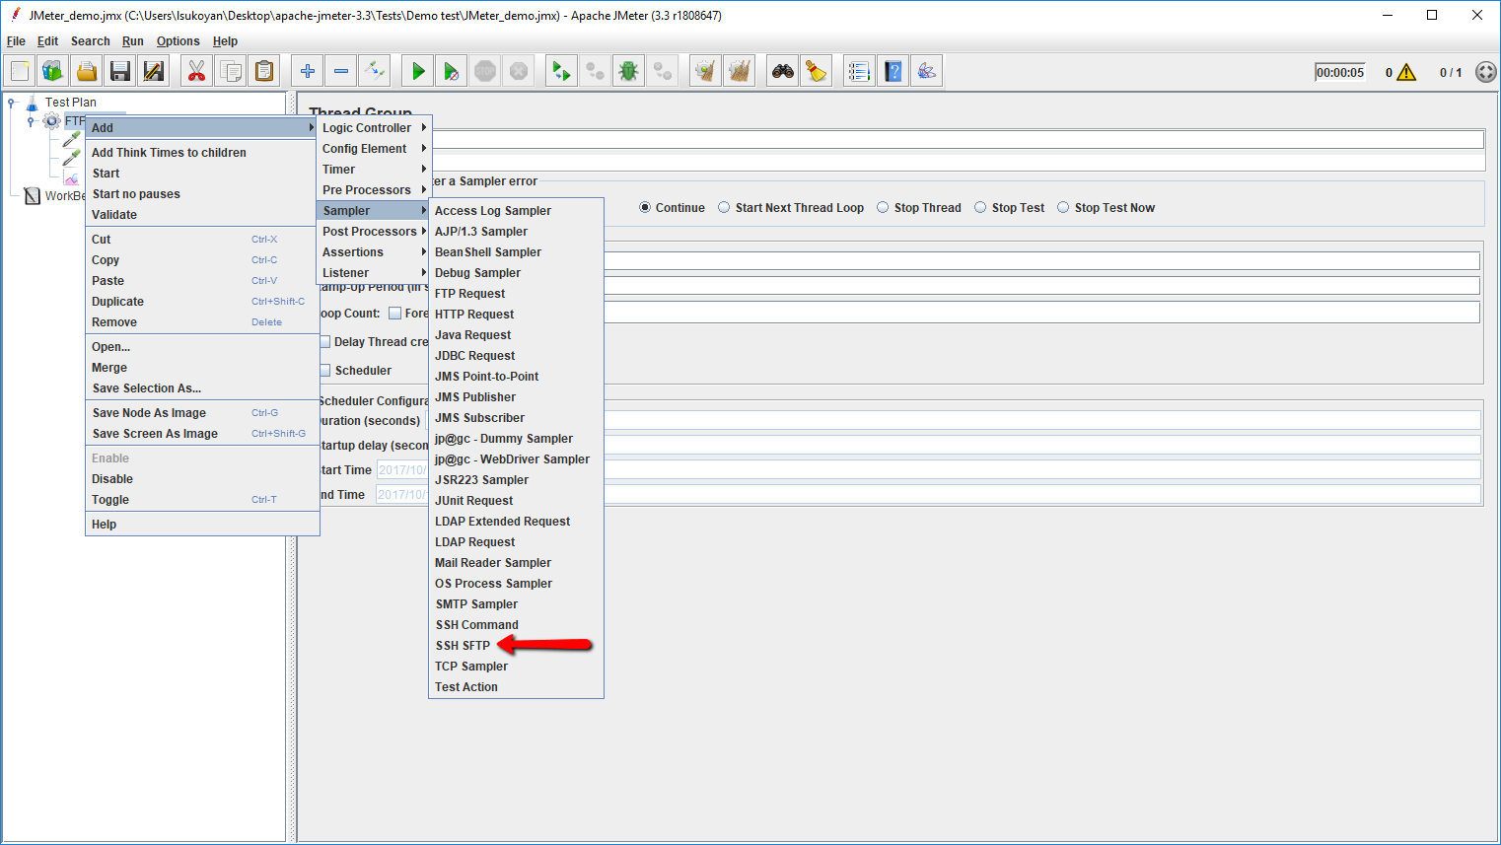The width and height of the screenshot is (1501, 845).
Task: Click the Cut scissors icon in toolbar
Action: [x=196, y=71]
